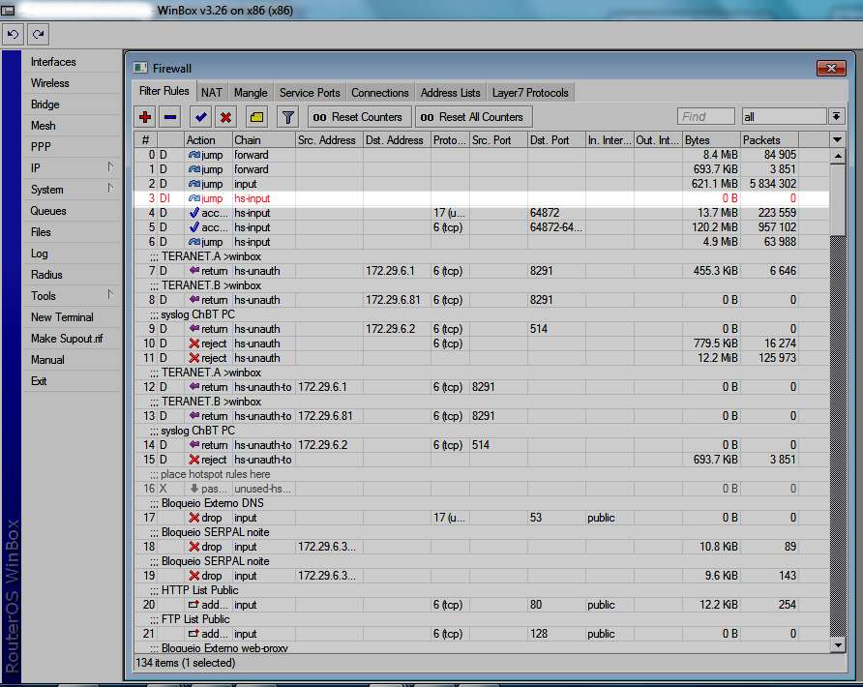Click the yellow comment icon
The width and height of the screenshot is (863, 687).
(x=256, y=117)
